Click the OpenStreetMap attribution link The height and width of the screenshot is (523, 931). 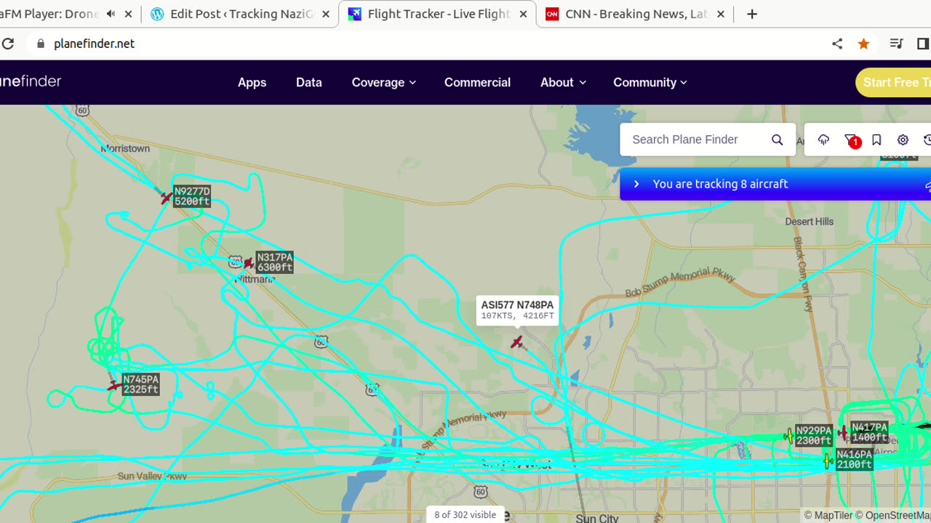point(892,515)
